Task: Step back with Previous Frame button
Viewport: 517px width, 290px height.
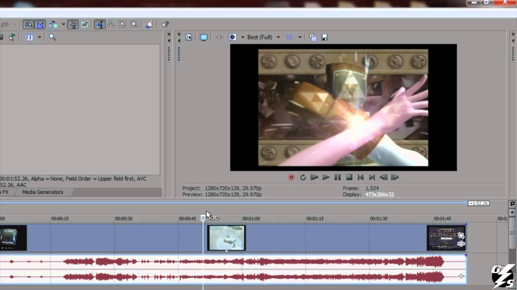Action: (x=384, y=177)
